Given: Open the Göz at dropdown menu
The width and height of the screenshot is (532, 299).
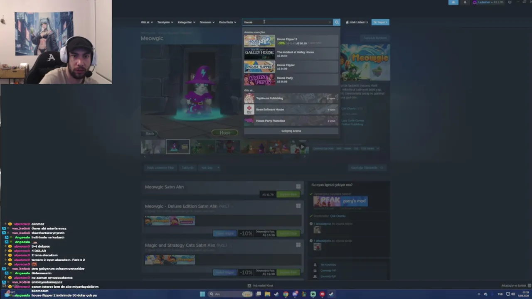Looking at the screenshot, I should tap(147, 22).
